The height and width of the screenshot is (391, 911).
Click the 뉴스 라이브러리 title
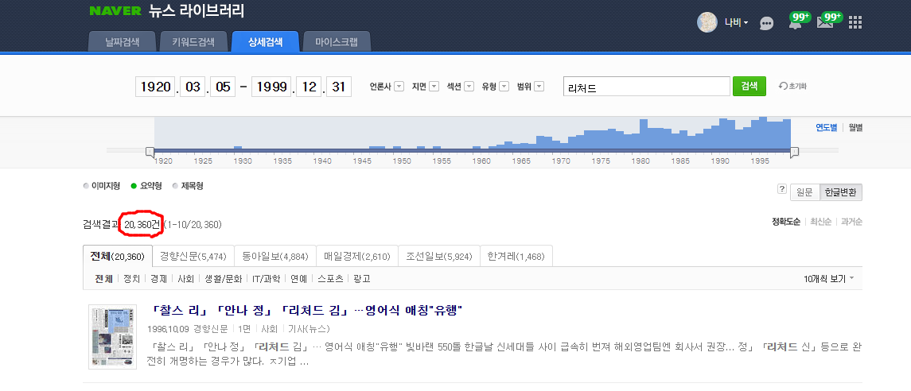coord(196,11)
